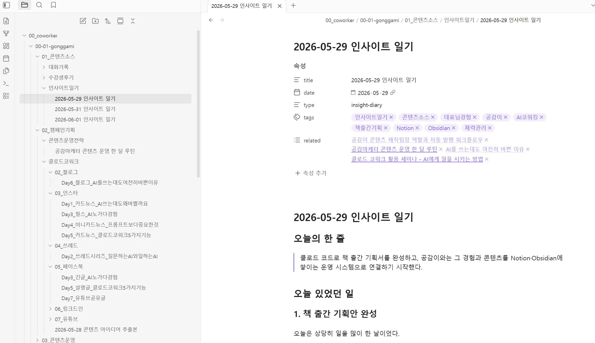Collapse the 02_캠페인기획 folder

point(37,130)
